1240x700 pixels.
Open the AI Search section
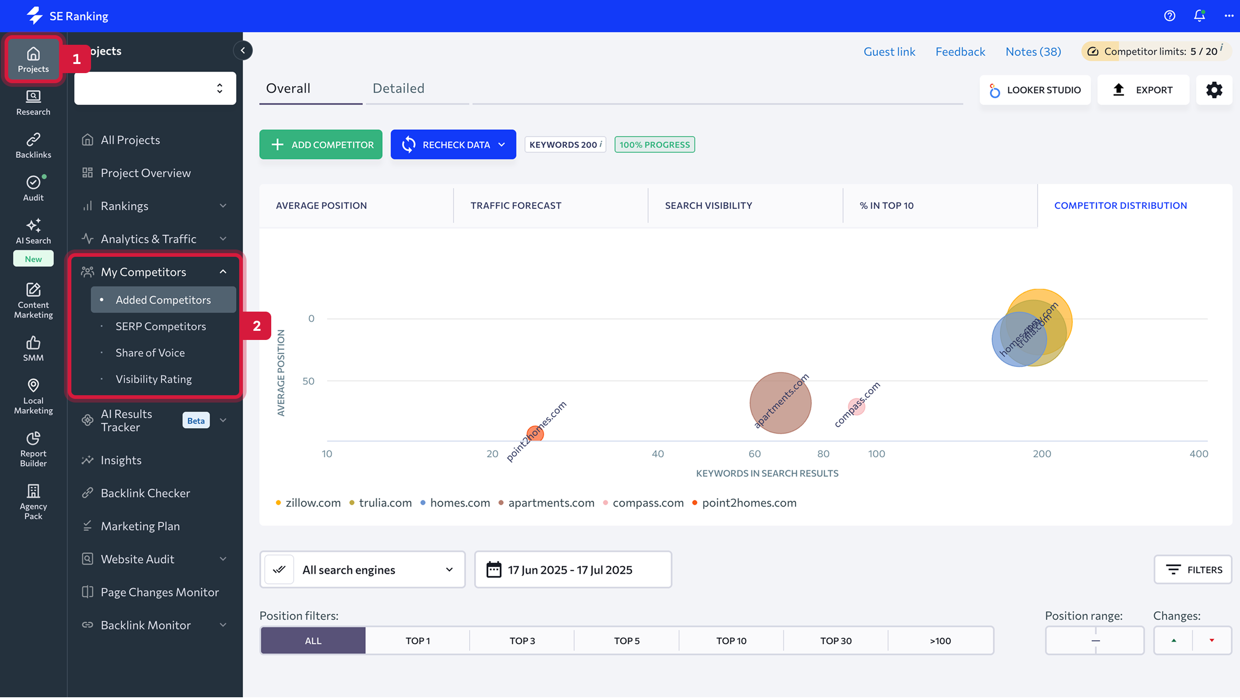click(33, 232)
